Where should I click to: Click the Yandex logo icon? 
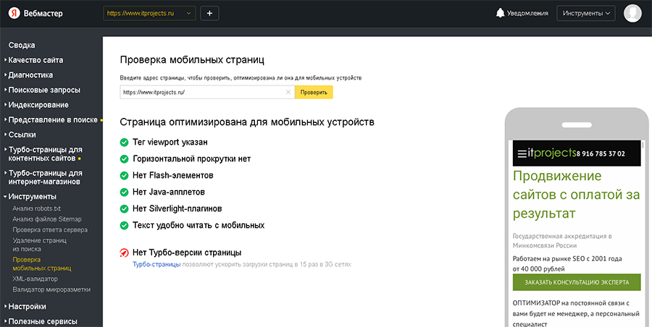14,13
